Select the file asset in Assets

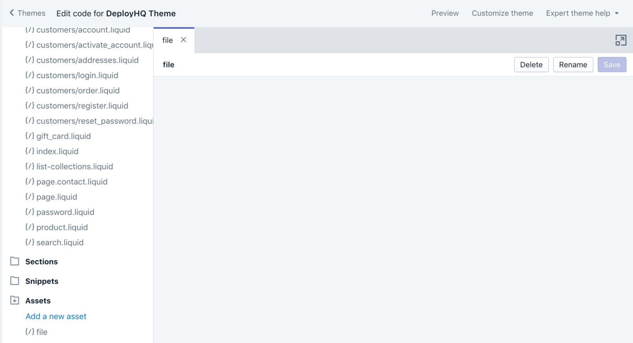(42, 332)
